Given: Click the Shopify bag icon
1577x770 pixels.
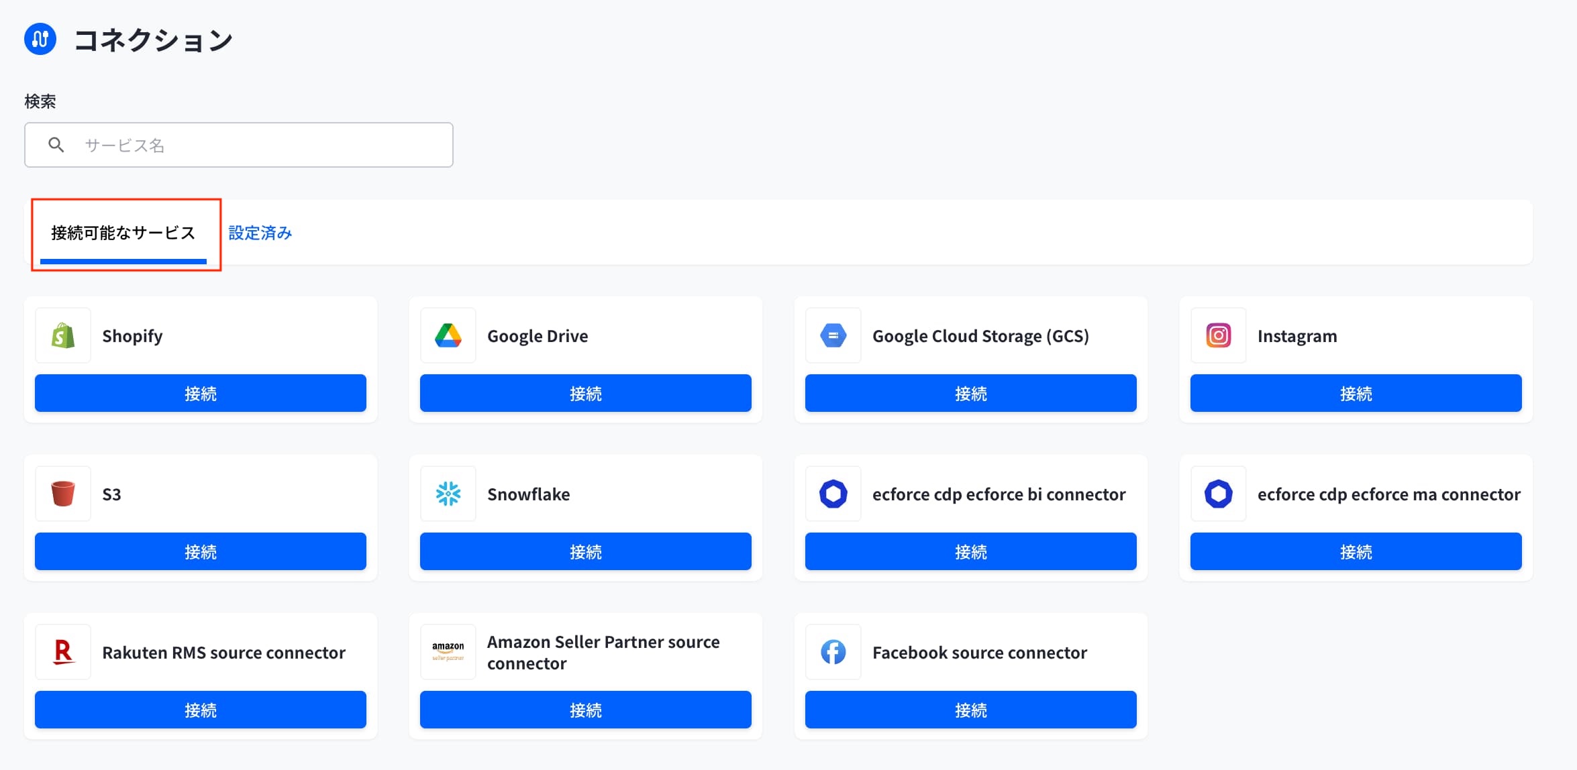Looking at the screenshot, I should pos(63,335).
